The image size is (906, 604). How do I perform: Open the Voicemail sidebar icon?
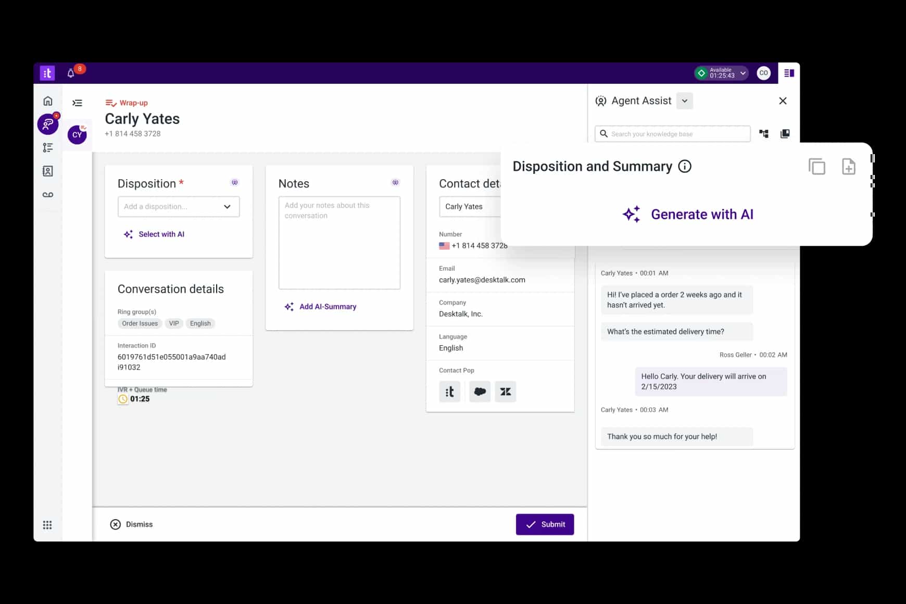(x=48, y=195)
